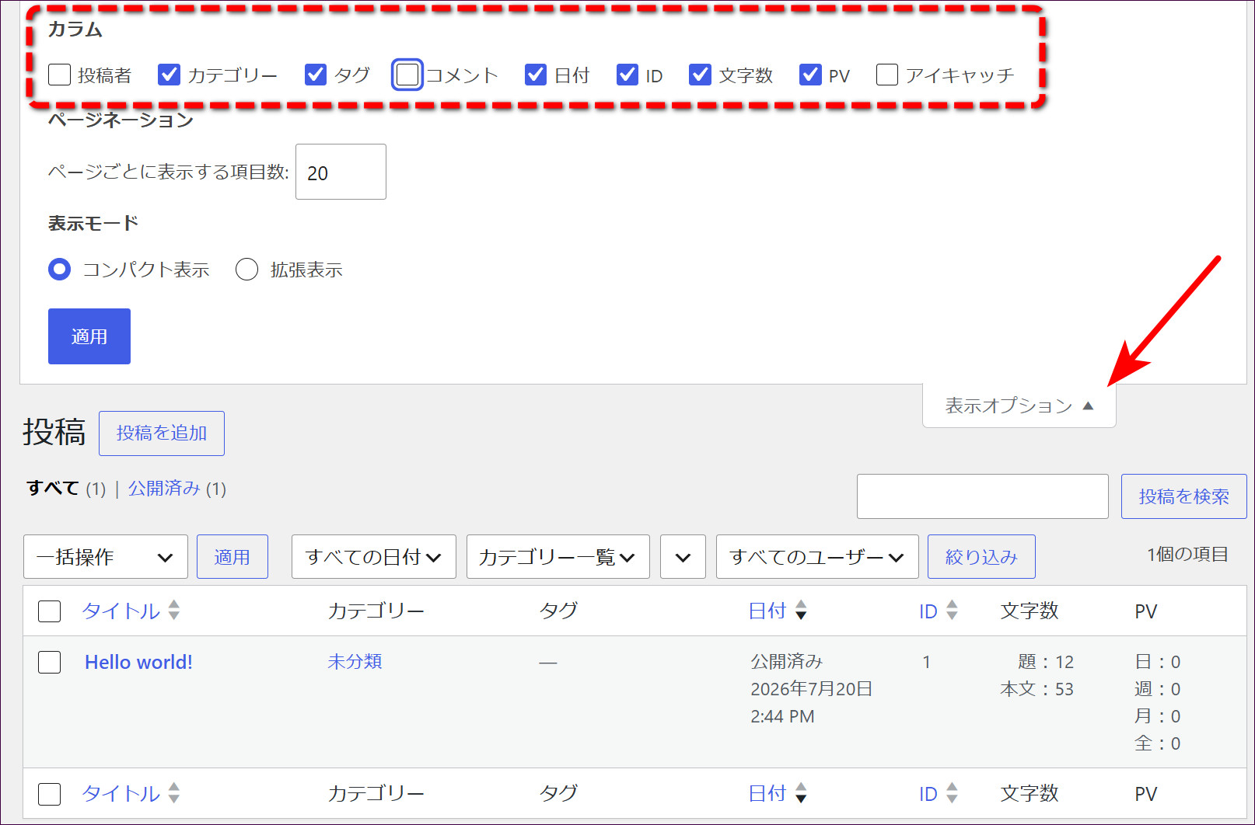This screenshot has width=1255, height=825.
Task: Toggle select-all checkbox in table header
Action: click(x=50, y=611)
